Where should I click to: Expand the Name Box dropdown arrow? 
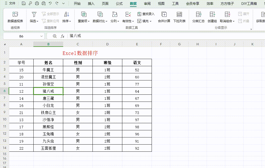(x=42, y=36)
